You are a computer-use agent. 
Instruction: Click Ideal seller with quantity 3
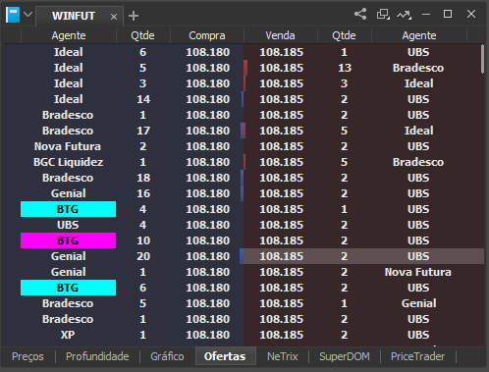click(x=418, y=83)
